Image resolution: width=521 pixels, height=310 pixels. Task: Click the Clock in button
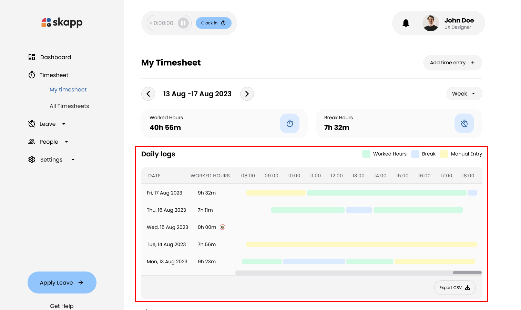tap(213, 23)
